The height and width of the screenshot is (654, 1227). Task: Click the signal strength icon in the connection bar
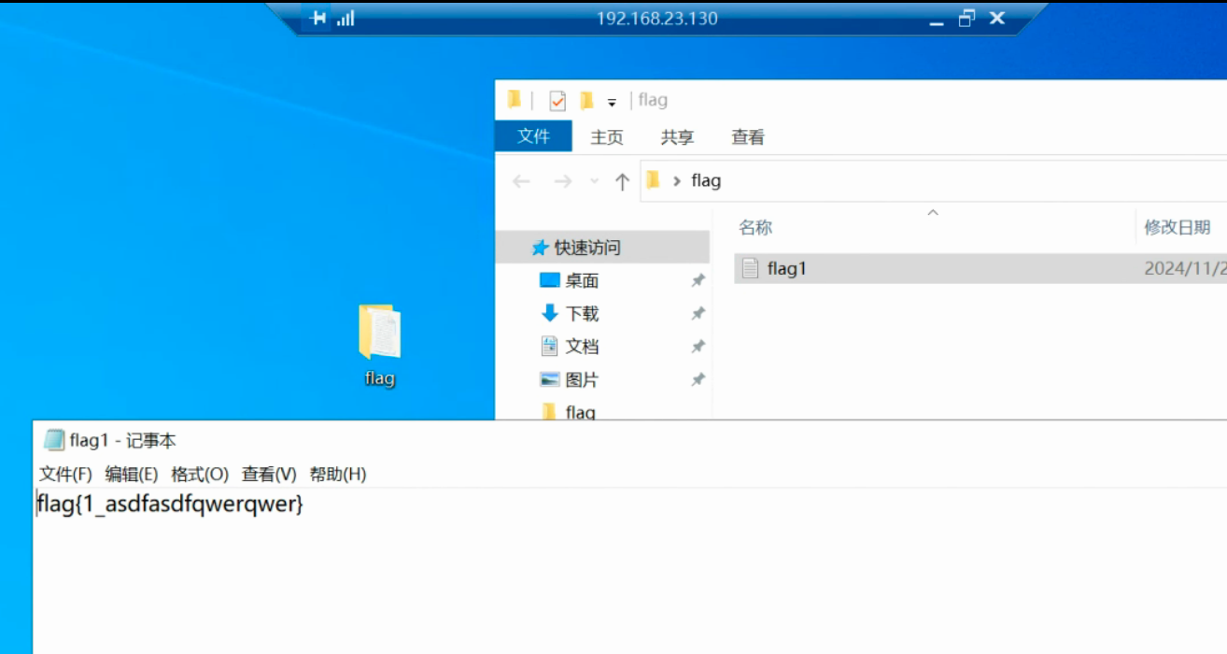[346, 19]
